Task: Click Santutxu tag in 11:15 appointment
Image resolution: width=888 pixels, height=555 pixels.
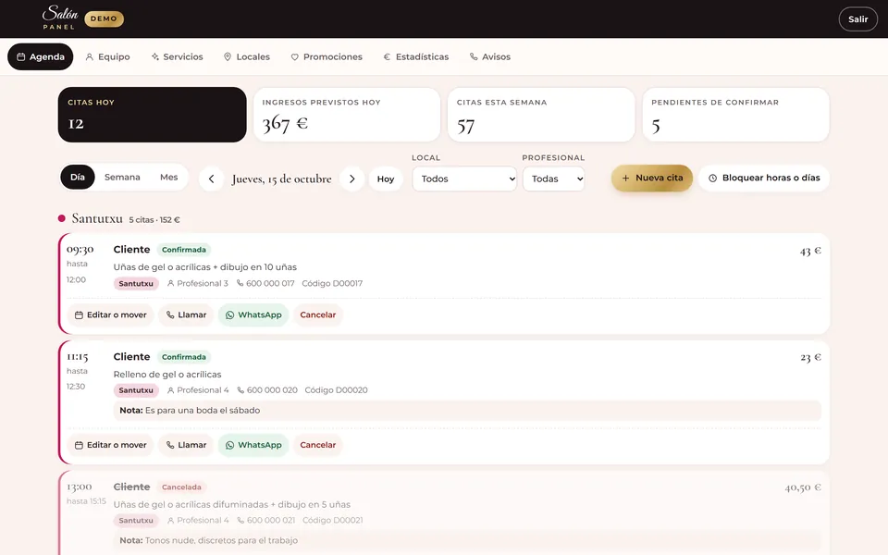Action: (x=136, y=390)
